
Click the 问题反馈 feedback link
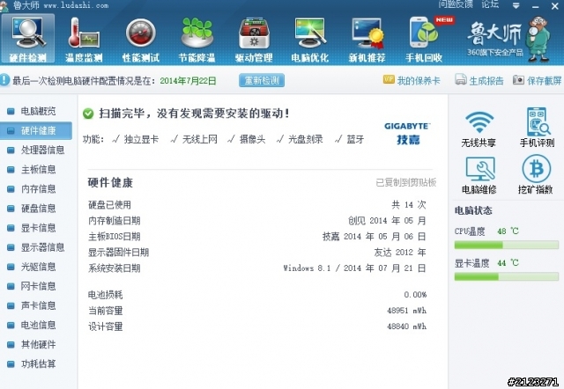pyautogui.click(x=456, y=4)
